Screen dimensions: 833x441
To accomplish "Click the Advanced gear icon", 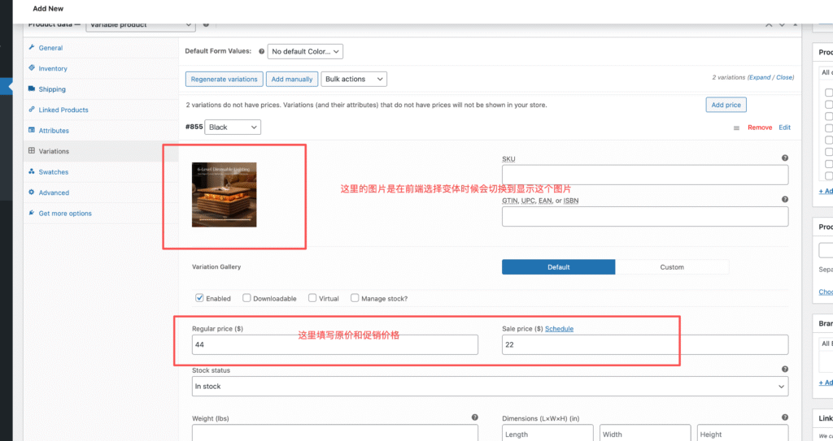I will pos(32,192).
